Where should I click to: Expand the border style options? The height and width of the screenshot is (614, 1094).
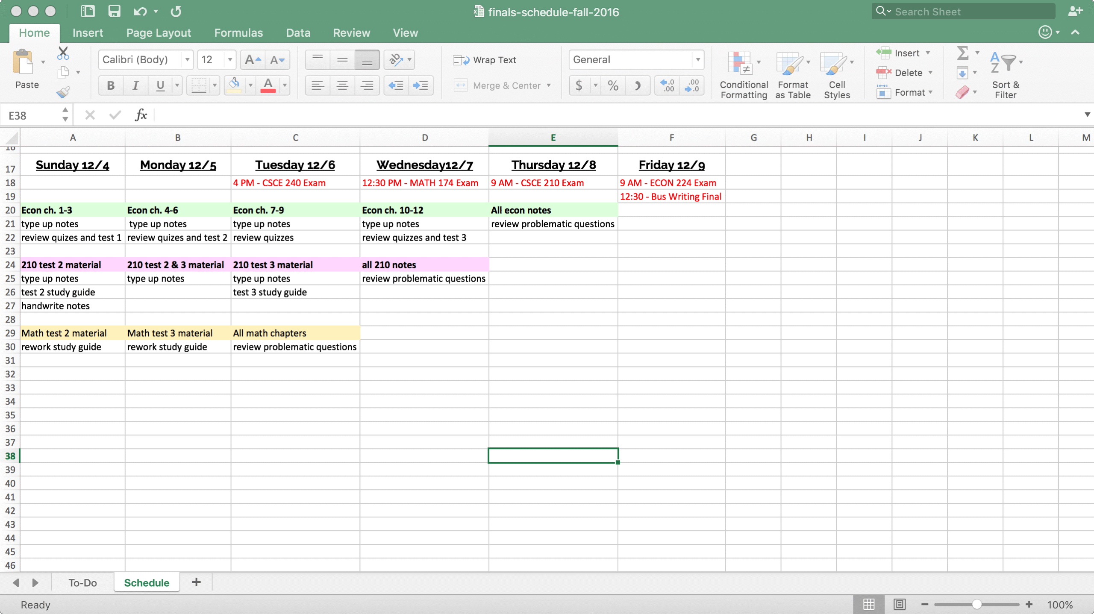[x=215, y=85]
